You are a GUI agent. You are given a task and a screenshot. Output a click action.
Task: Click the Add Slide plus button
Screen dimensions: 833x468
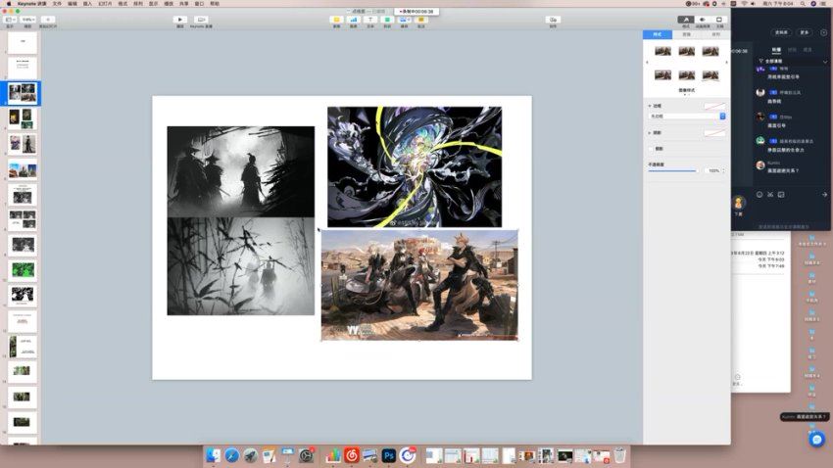point(48,20)
